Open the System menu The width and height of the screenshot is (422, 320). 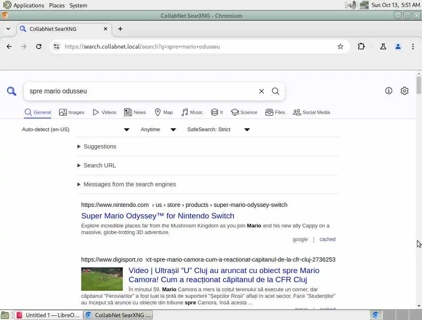point(78,5)
